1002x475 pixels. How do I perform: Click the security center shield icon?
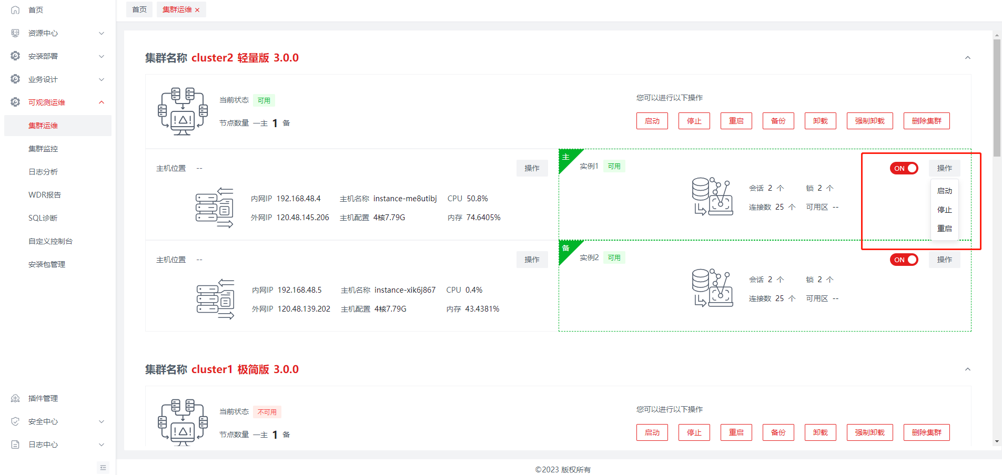(x=15, y=421)
